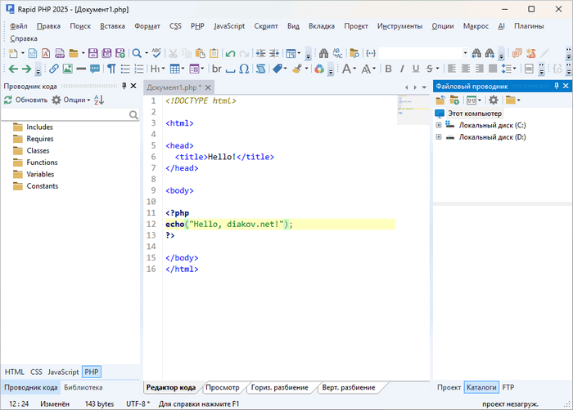Click the spell check ABC icon
Screen dimensions: 573x410
tap(156, 53)
